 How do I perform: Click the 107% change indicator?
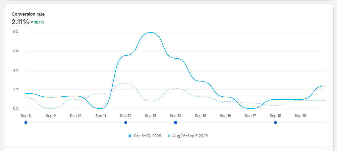click(x=39, y=22)
